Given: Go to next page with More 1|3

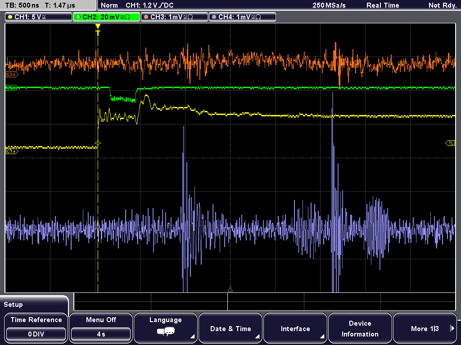Looking at the screenshot, I should click(x=425, y=328).
